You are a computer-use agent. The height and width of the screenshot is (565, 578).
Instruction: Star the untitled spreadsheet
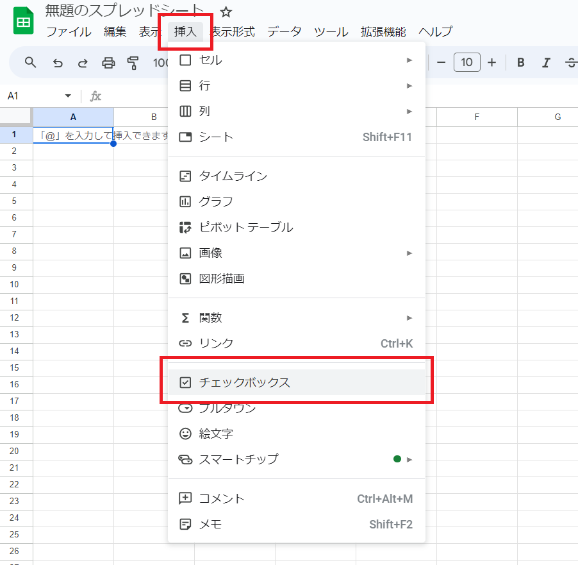click(x=226, y=12)
